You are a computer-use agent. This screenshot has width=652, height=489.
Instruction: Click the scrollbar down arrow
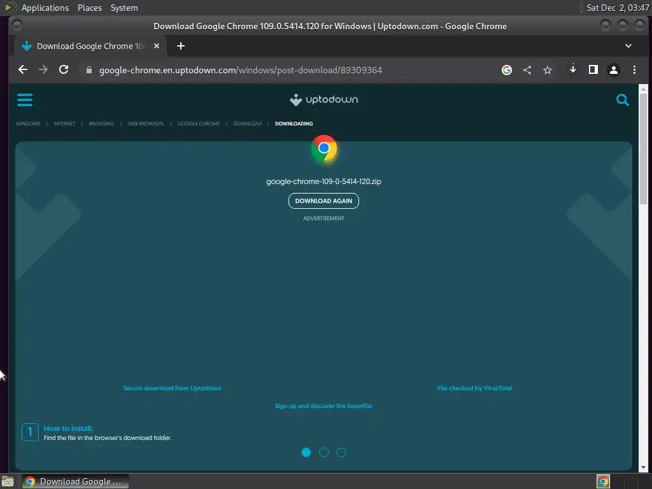[x=643, y=467]
